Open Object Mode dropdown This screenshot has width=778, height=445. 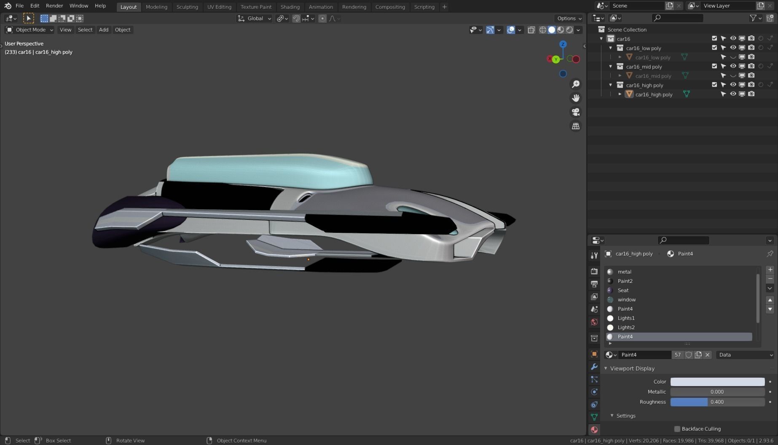pyautogui.click(x=29, y=30)
